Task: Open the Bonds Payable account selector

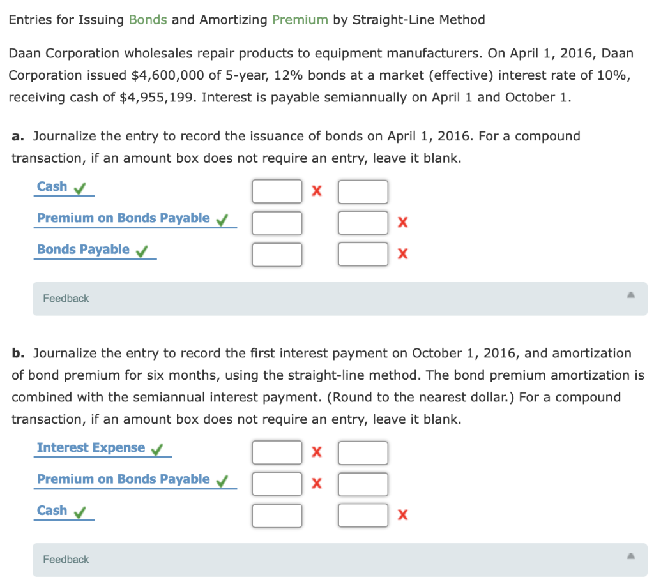Action: click(x=83, y=249)
